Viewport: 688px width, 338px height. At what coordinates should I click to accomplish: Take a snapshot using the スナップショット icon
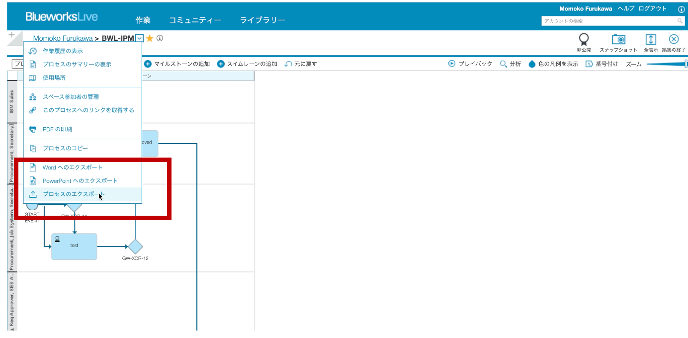point(618,40)
